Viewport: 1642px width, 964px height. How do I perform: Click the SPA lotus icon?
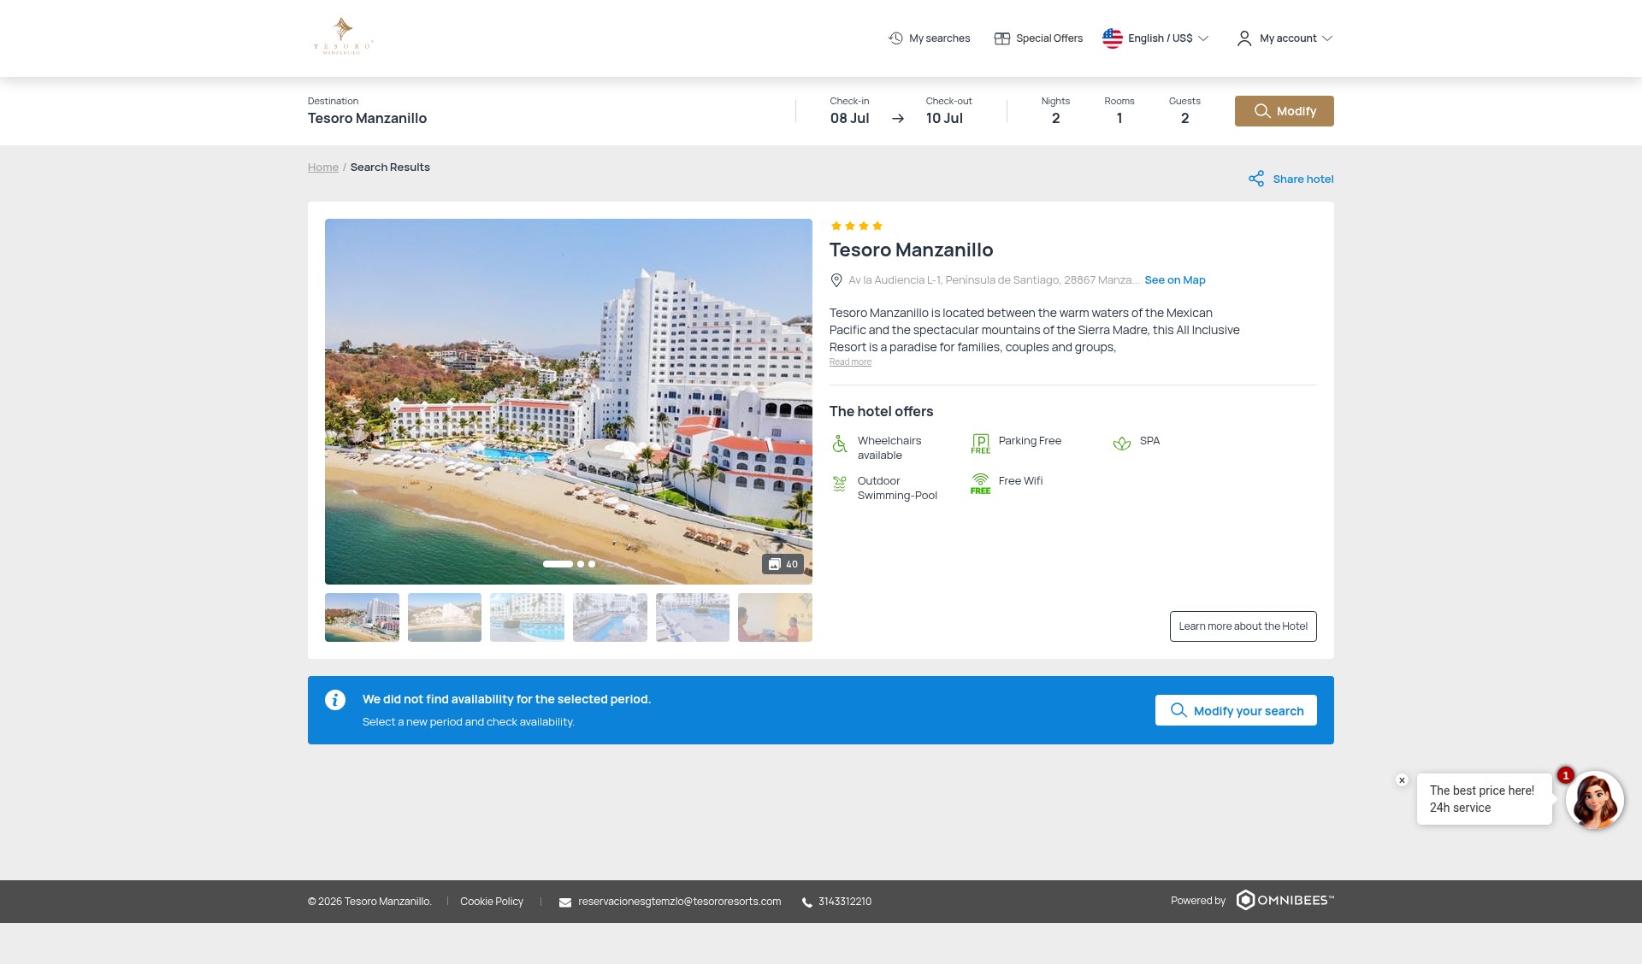tap(1122, 443)
